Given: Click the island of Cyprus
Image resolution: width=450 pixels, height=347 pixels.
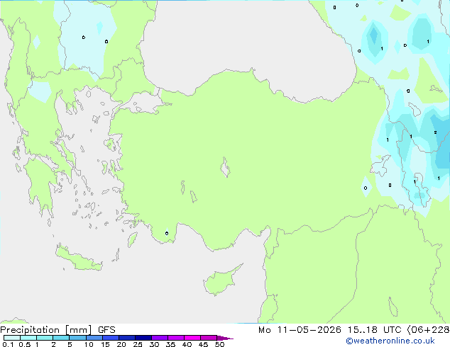Looking at the screenshot, I should 221,280.
